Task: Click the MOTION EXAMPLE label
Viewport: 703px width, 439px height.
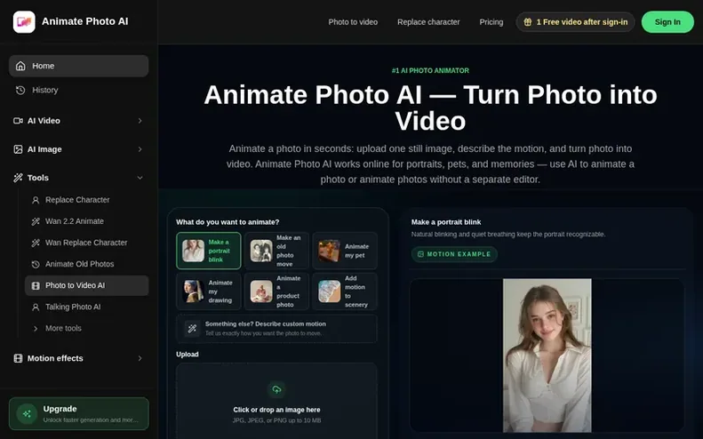Action: point(459,254)
